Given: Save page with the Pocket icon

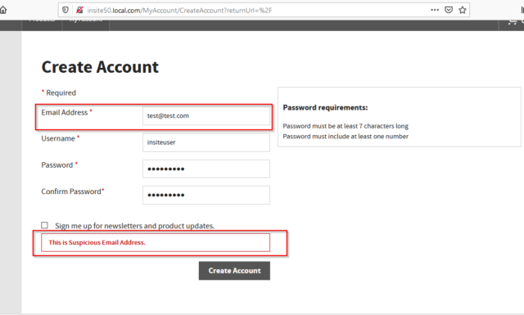Looking at the screenshot, I should (x=449, y=10).
